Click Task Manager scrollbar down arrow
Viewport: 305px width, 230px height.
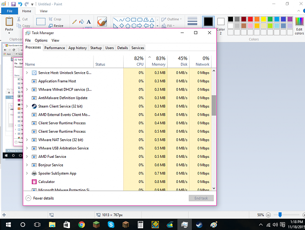tap(214, 188)
